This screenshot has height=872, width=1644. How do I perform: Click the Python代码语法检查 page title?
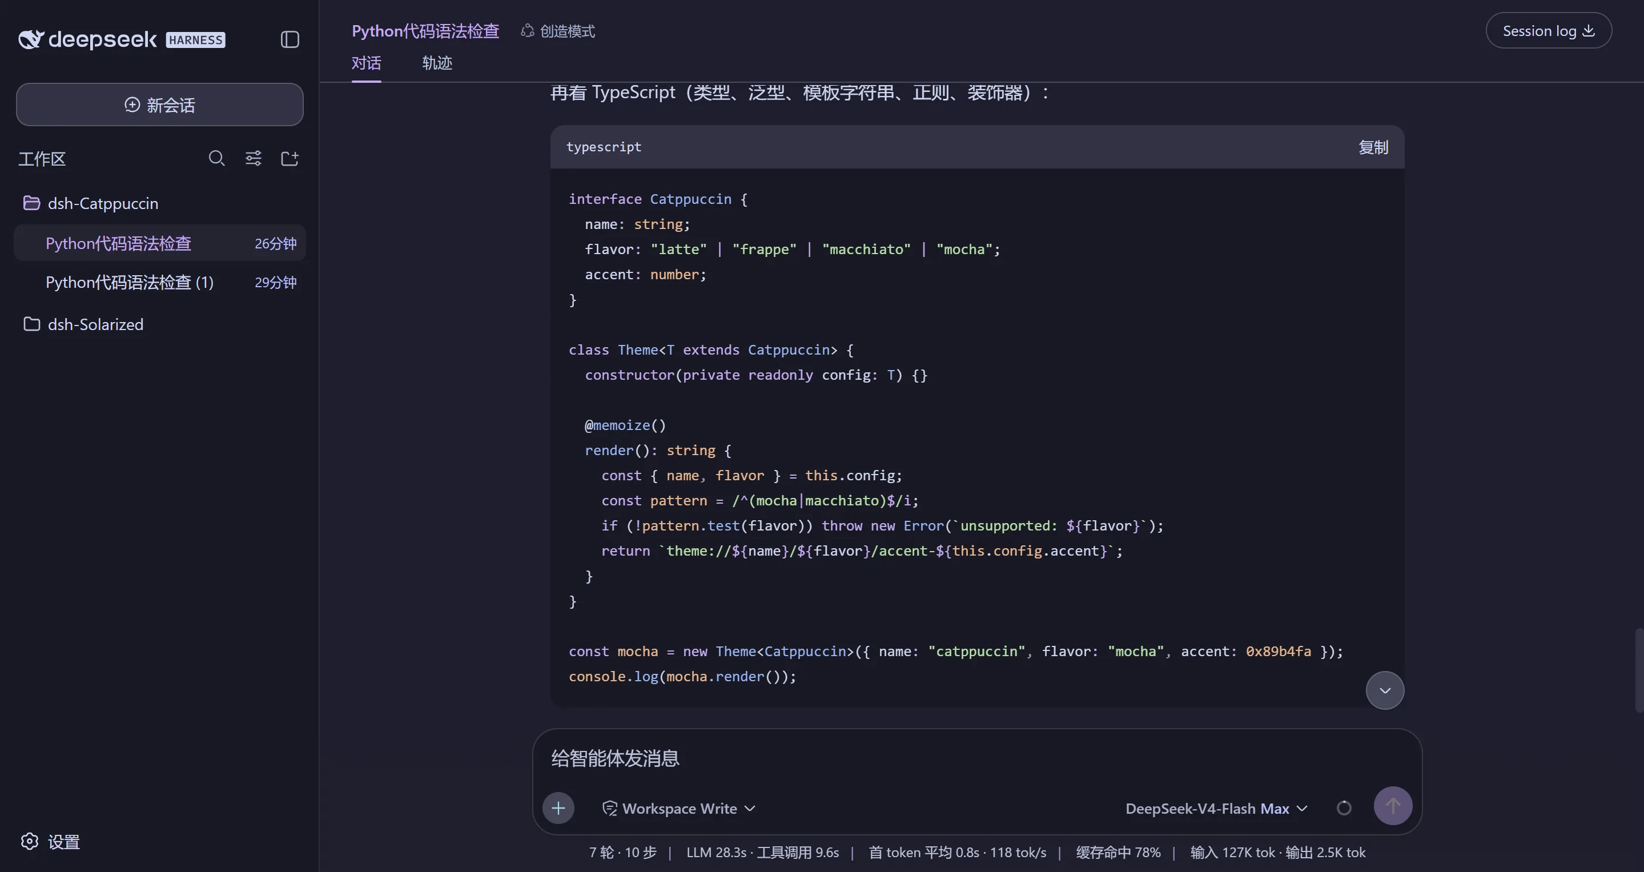[425, 31]
